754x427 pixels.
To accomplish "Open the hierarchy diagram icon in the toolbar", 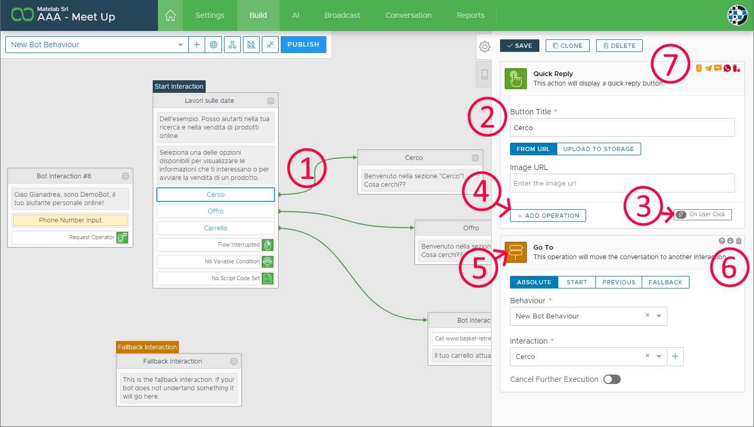I will (x=232, y=45).
